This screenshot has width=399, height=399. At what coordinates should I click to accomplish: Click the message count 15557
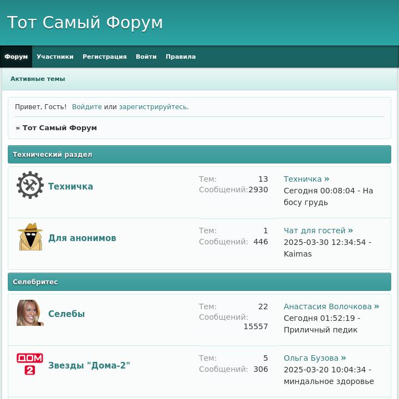pos(255,326)
